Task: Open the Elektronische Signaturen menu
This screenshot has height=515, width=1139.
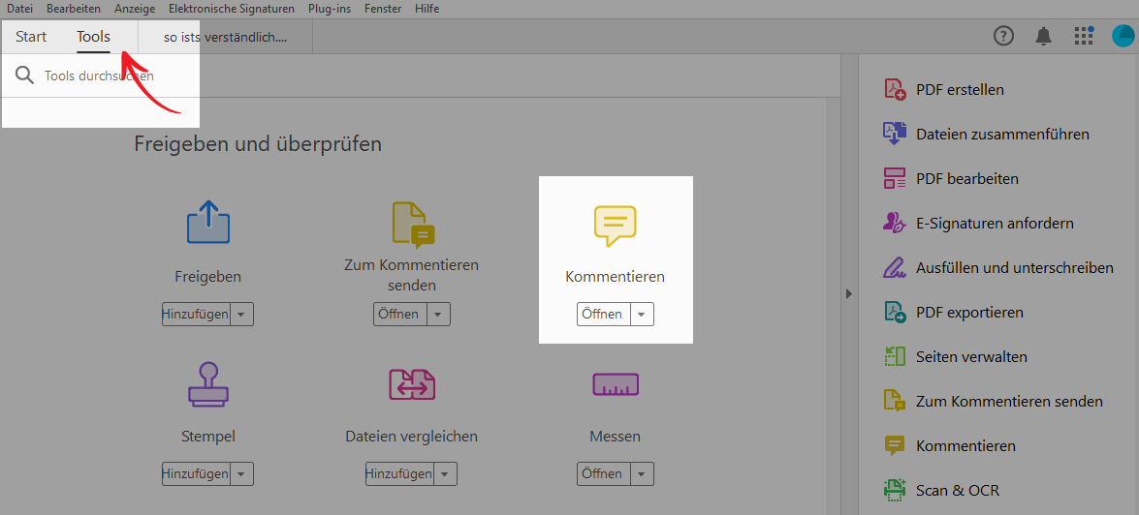Action: click(232, 9)
